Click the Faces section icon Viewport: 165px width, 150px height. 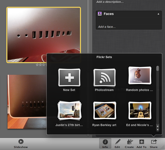[x=100, y=14]
